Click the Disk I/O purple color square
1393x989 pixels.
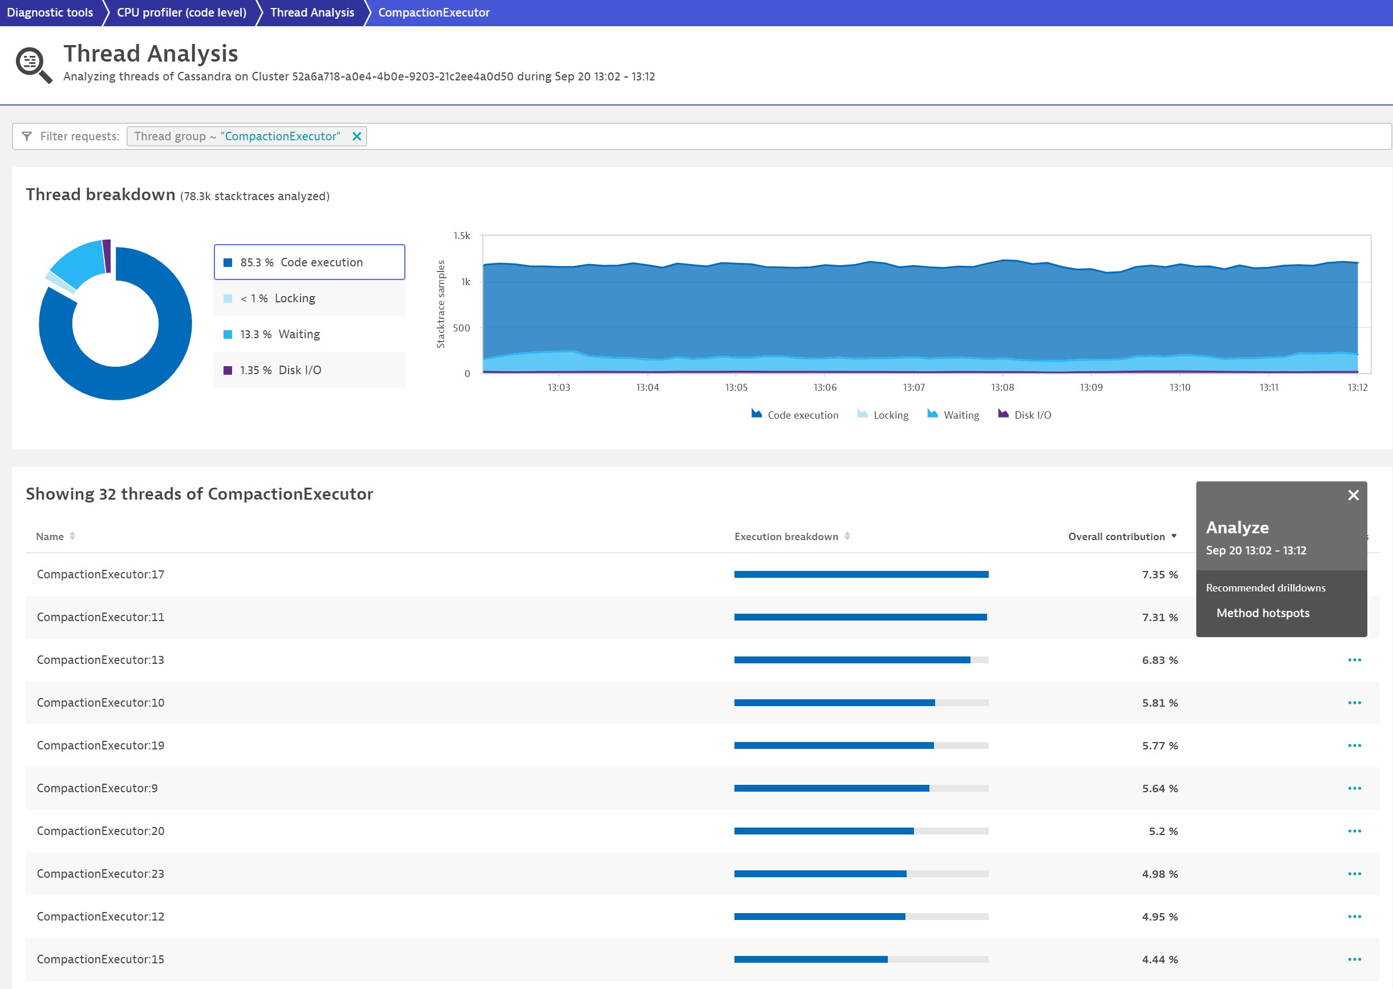point(228,370)
